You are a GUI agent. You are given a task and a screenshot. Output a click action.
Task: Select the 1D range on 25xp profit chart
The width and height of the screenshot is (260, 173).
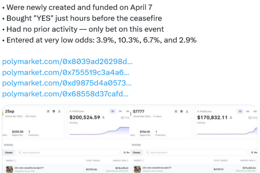112,111
